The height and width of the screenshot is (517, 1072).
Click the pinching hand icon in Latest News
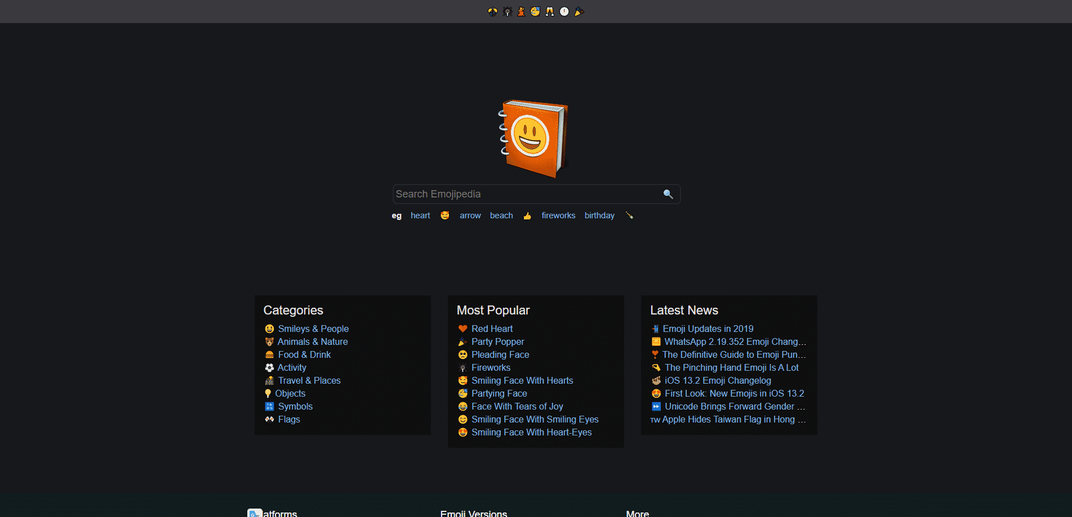point(656,367)
